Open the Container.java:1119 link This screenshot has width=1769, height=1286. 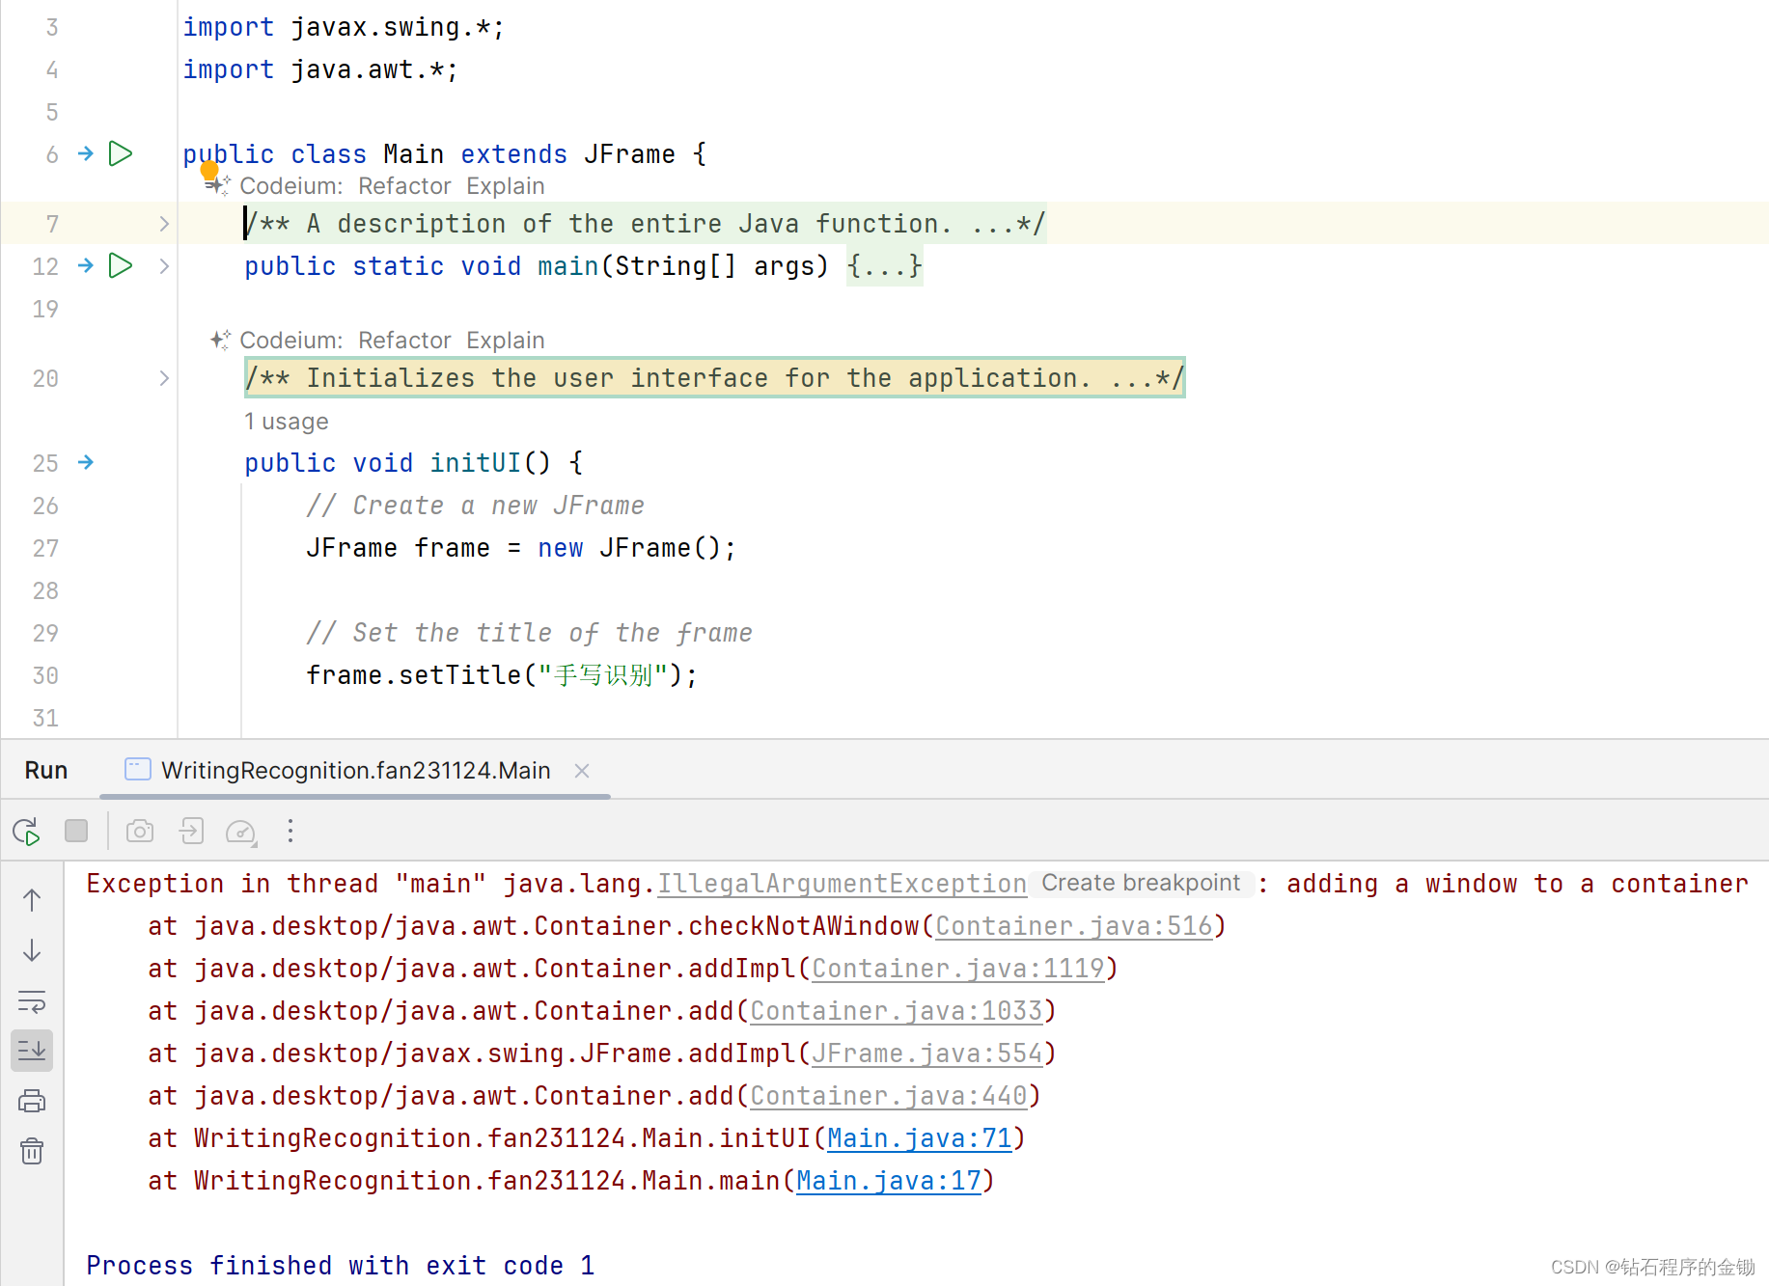tap(958, 969)
